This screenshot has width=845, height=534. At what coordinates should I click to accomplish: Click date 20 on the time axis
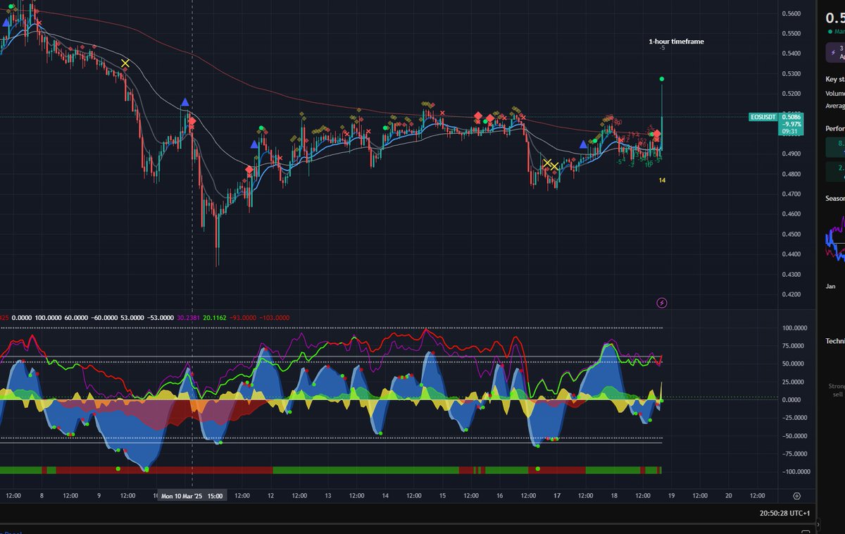(x=728, y=496)
